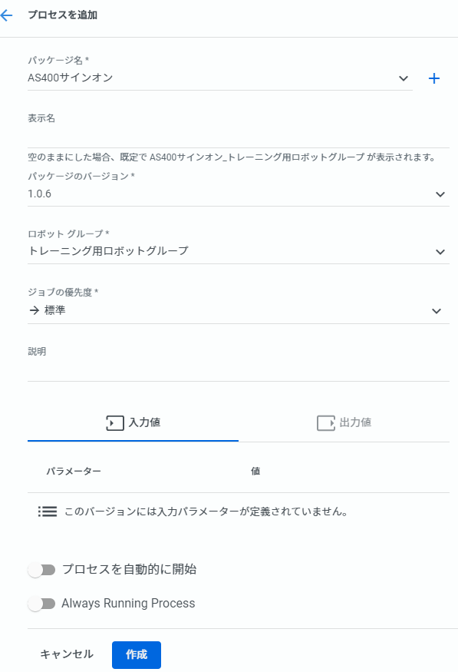Toggle the Always Running Process switch
Screen dimensions: 458x672
[42, 604]
